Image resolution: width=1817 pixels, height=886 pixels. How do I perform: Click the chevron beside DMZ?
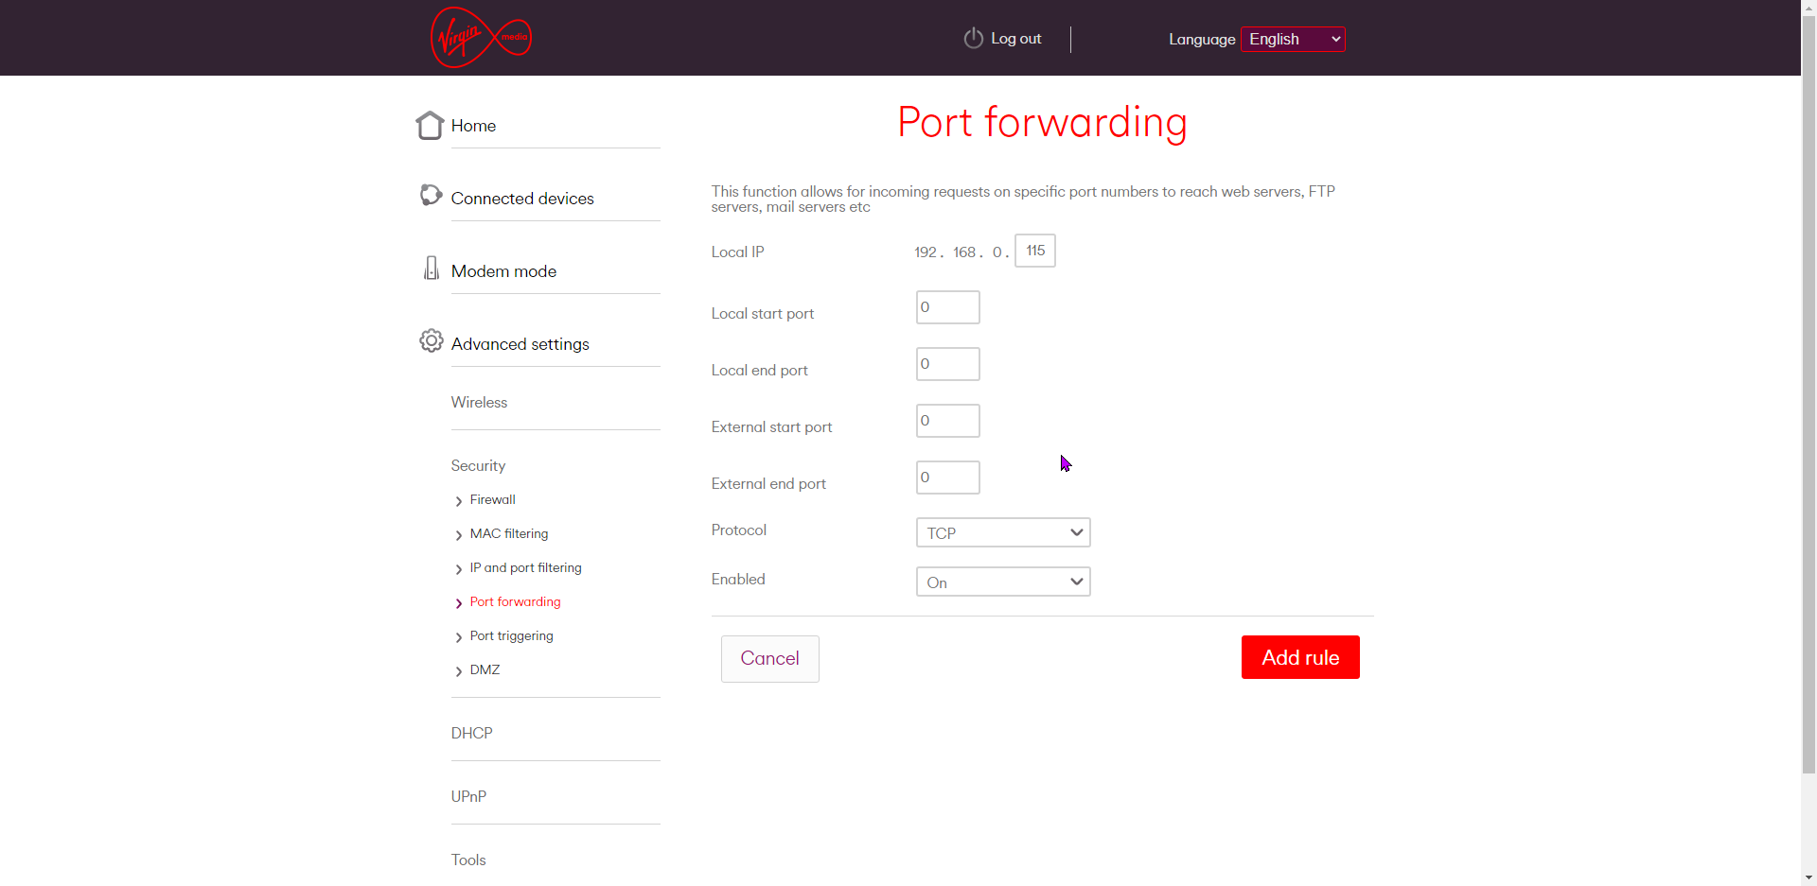point(459,671)
